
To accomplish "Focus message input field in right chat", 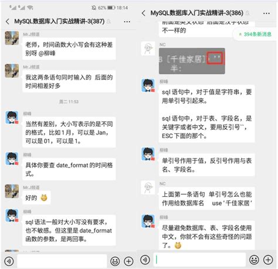I will click(199, 260).
